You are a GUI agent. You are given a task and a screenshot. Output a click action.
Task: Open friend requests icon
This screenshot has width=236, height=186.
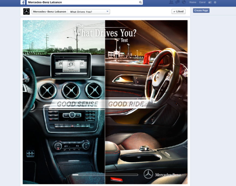pyautogui.click(x=171, y=2)
